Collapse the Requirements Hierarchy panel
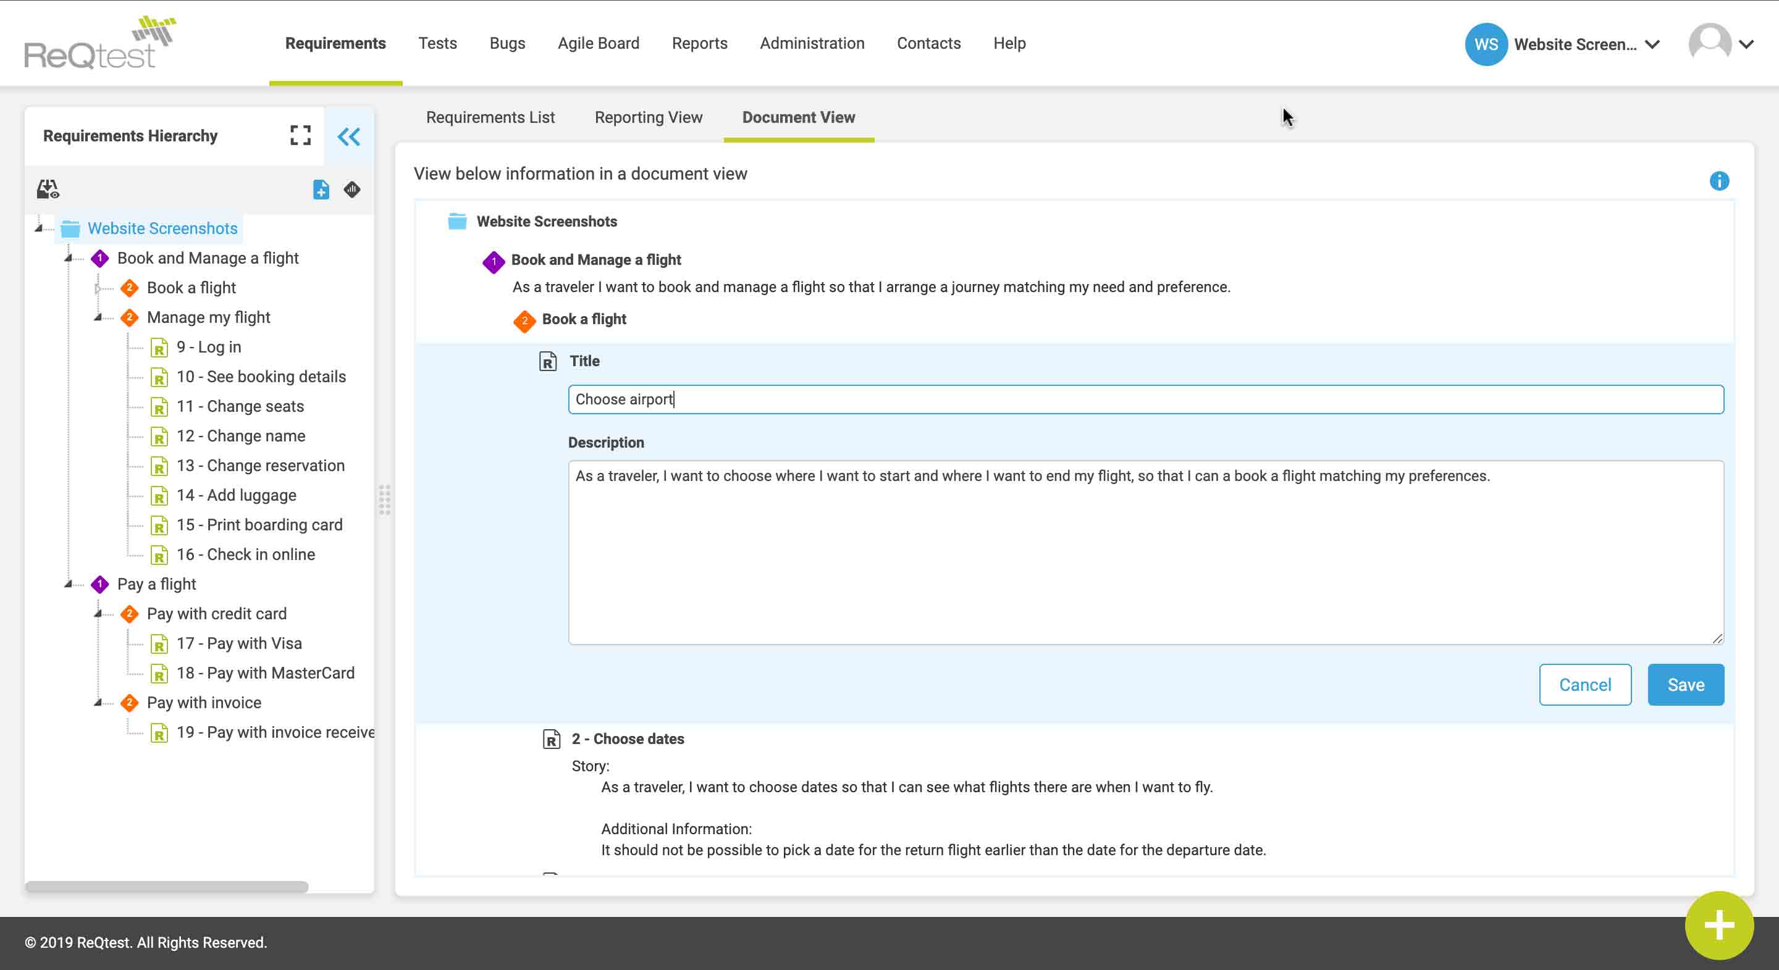This screenshot has height=970, width=1779. 349,136
